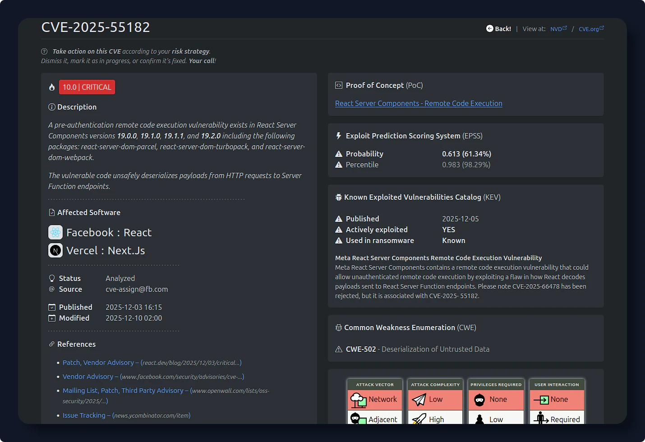Open the Issue Tracking reference link
Image resolution: width=645 pixels, height=442 pixels.
83,415
